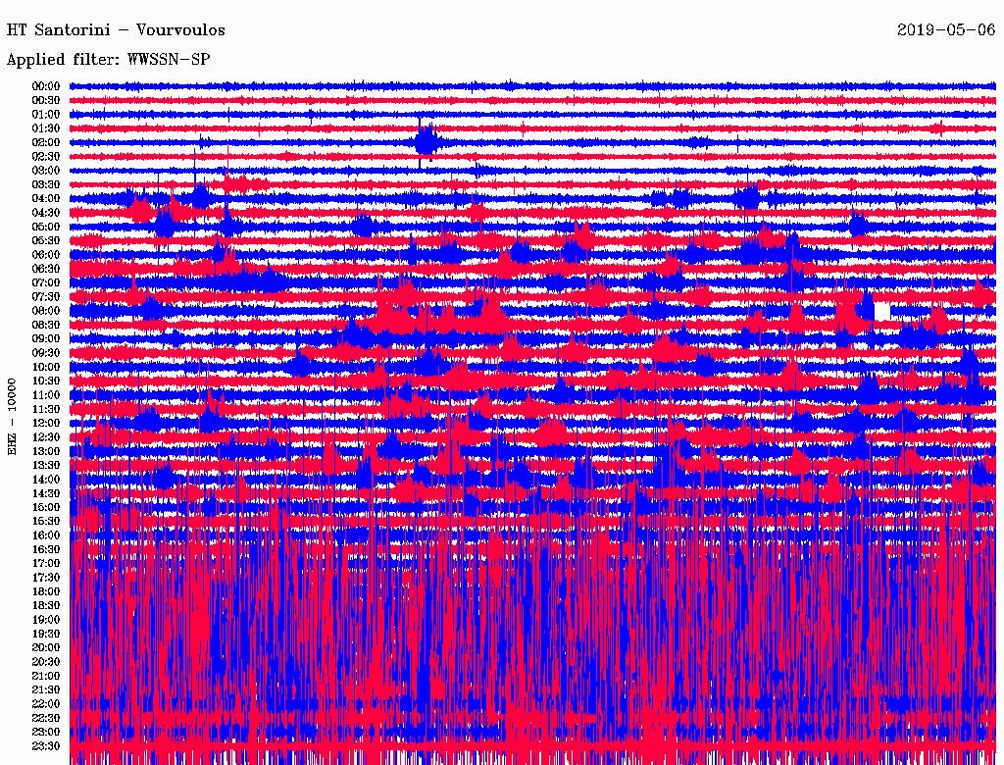Select the 19:00 time row label
This screenshot has width=1004, height=765.
pyautogui.click(x=46, y=620)
